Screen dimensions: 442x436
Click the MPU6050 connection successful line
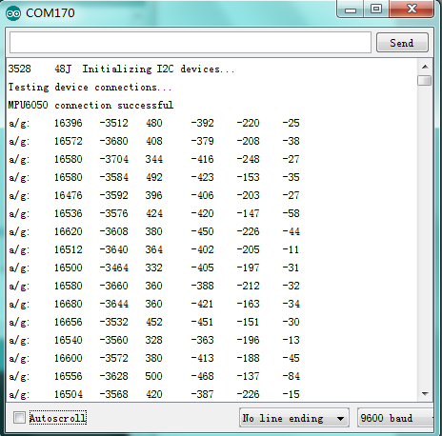pos(90,105)
